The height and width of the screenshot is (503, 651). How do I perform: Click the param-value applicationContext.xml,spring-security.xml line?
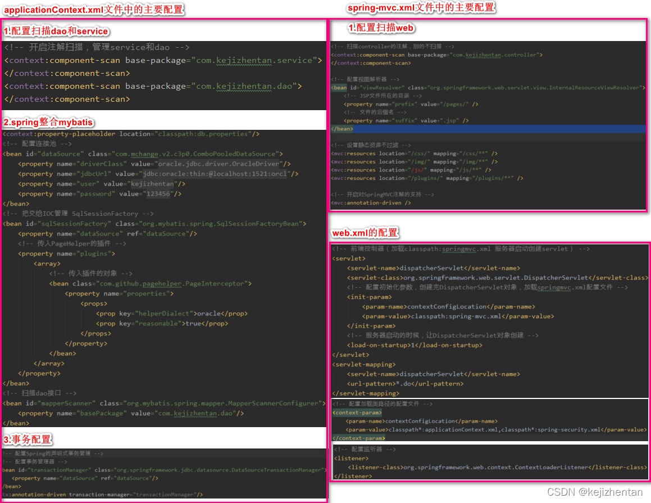pyautogui.click(x=496, y=429)
